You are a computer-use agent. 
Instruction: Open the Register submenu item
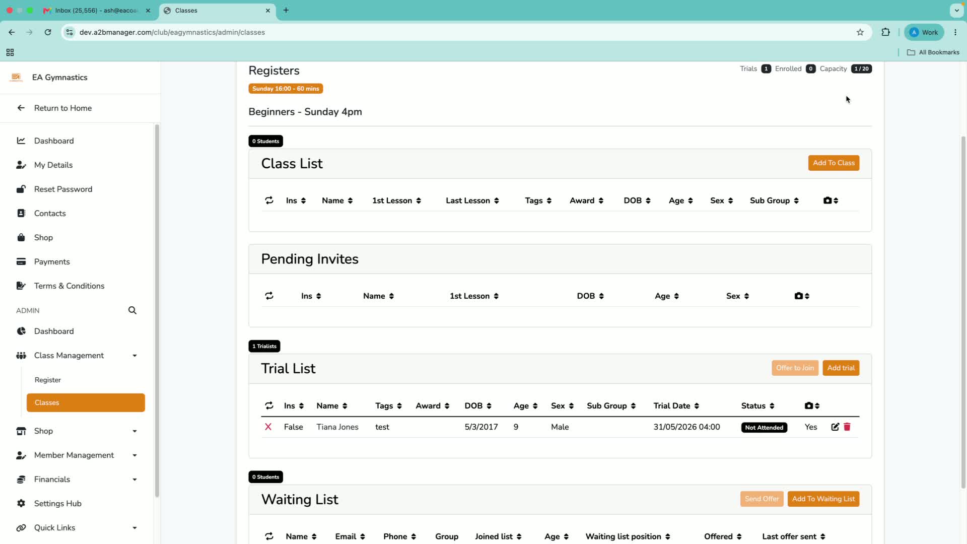(48, 380)
